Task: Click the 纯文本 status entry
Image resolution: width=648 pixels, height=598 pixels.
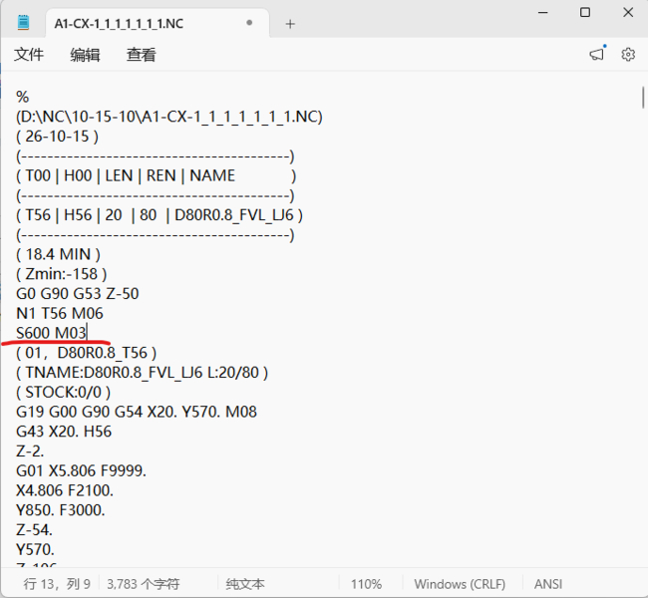Action: click(x=244, y=584)
